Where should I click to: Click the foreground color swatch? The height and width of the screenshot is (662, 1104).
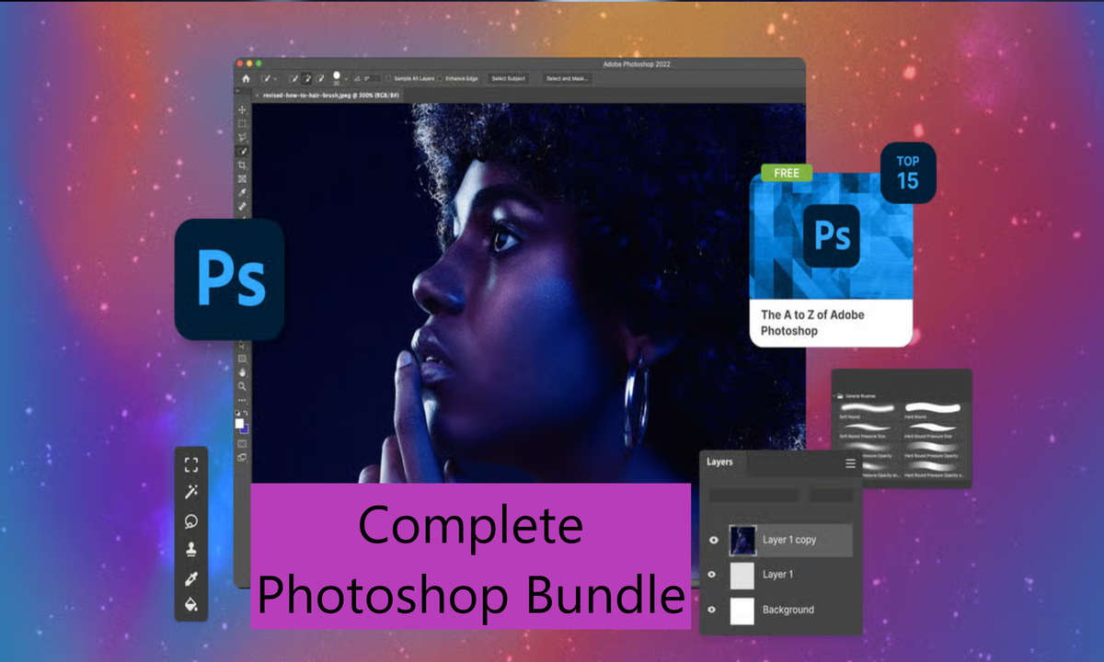coord(238,422)
